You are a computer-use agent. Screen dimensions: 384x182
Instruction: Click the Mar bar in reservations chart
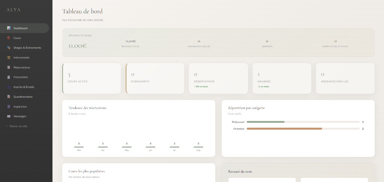pos(79,147)
